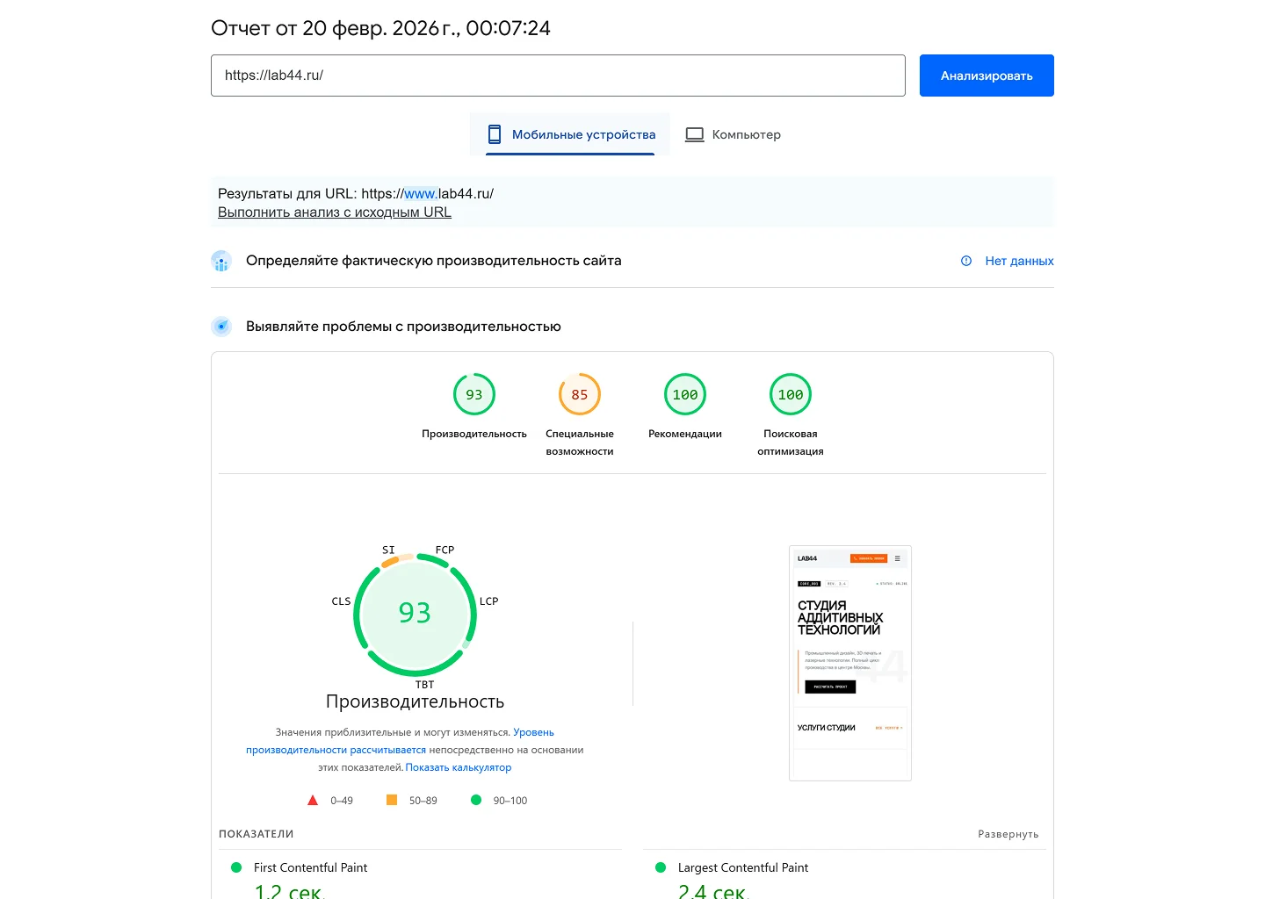
Task: Click the Нет данных info icon
Action: pos(966,261)
